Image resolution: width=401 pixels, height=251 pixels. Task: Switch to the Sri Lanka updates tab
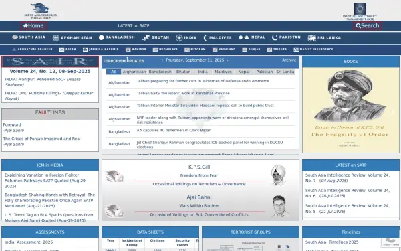tap(285, 72)
